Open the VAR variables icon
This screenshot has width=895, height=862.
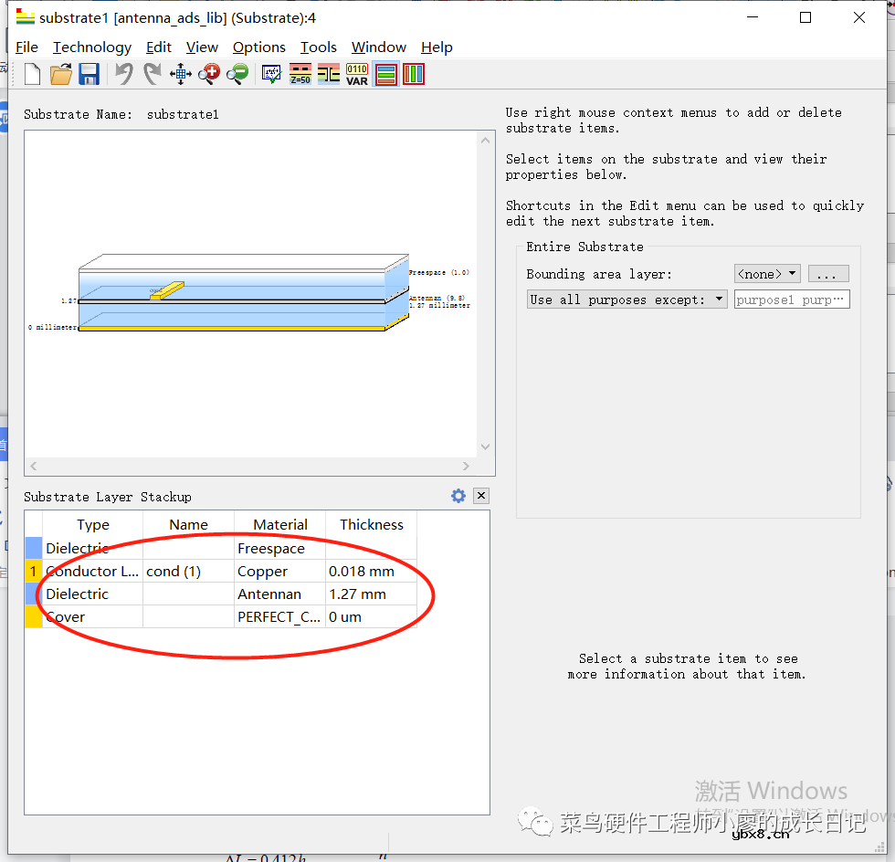tap(357, 75)
